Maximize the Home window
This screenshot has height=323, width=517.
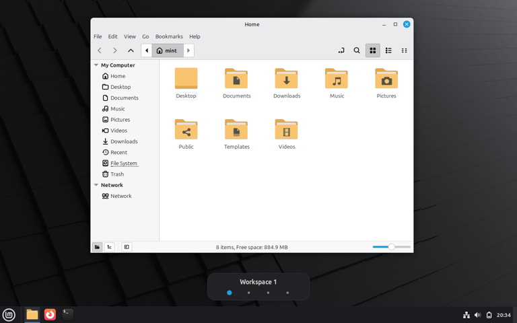395,24
